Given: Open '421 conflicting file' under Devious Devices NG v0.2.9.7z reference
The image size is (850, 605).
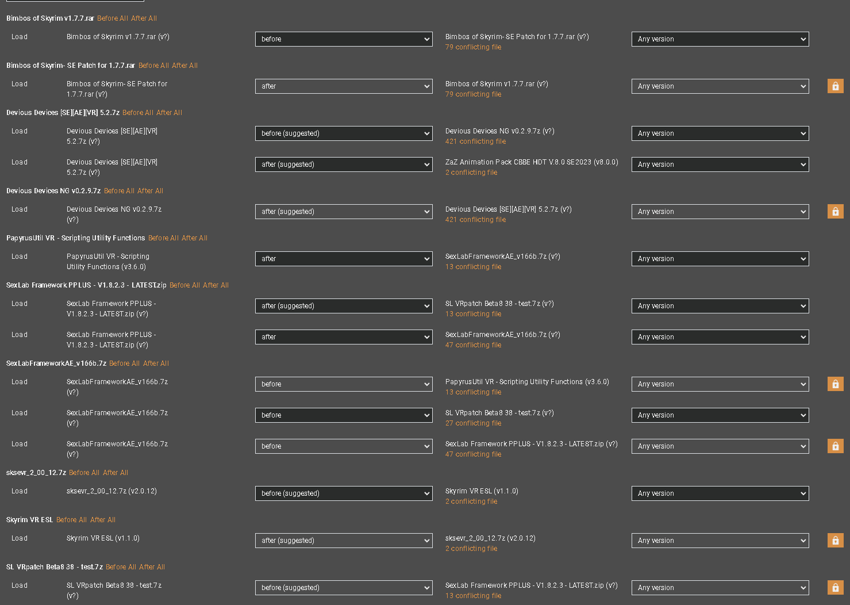Looking at the screenshot, I should [x=475, y=141].
